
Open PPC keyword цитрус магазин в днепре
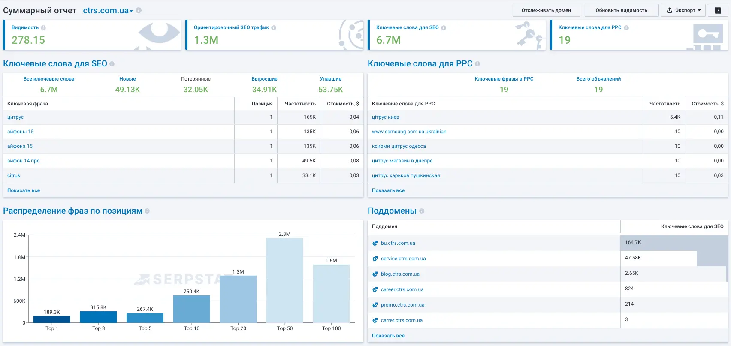coord(402,161)
